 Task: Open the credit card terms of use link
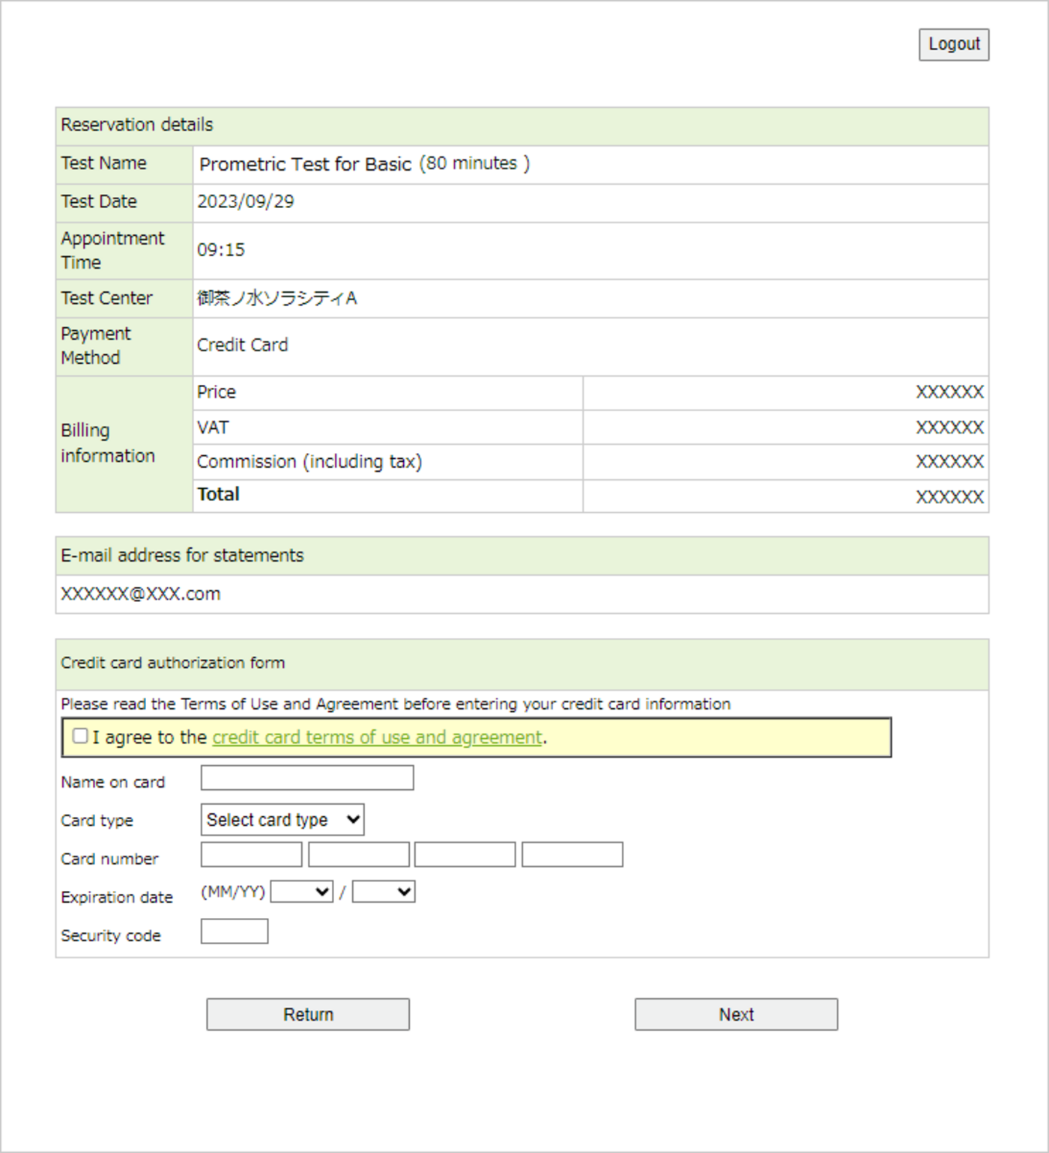(378, 737)
